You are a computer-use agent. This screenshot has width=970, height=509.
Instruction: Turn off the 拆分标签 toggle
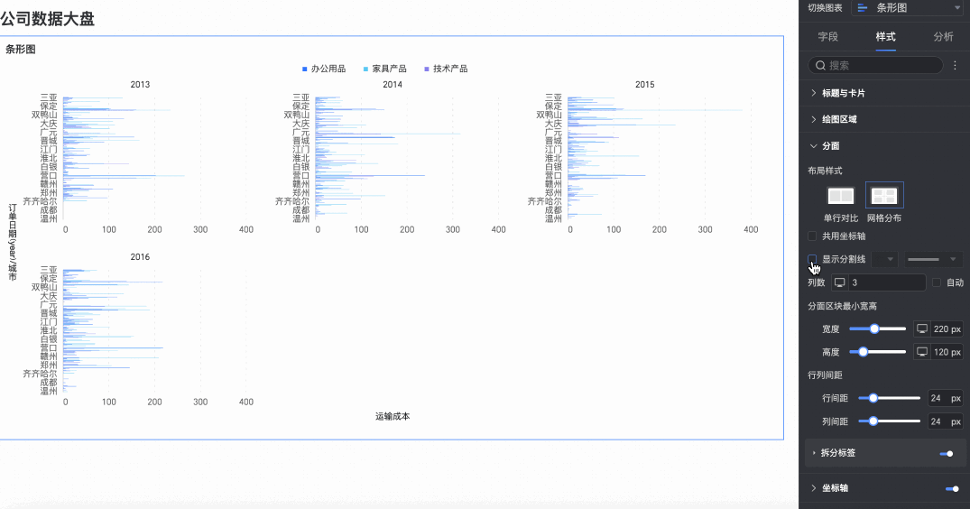click(947, 454)
